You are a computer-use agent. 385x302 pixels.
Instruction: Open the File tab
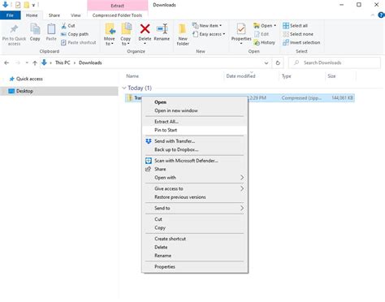click(x=10, y=15)
